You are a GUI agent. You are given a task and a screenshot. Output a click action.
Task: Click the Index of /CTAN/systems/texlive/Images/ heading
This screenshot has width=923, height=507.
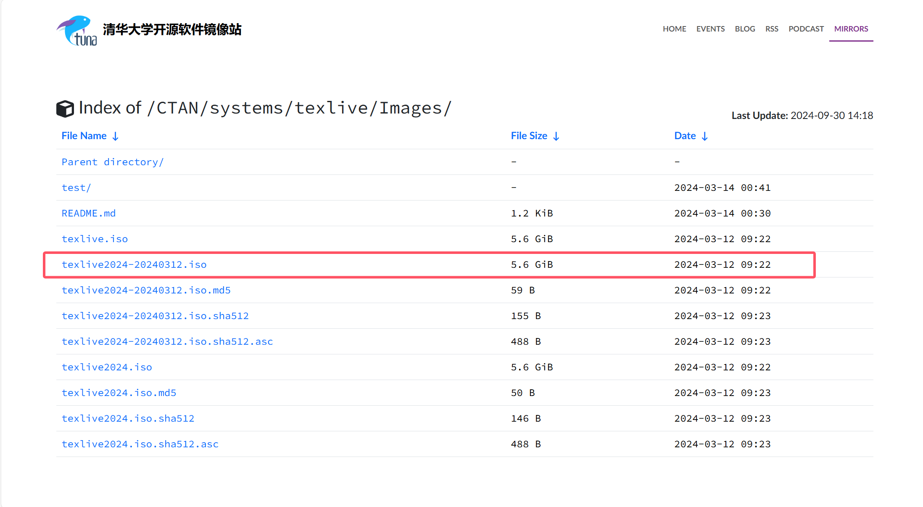point(265,108)
